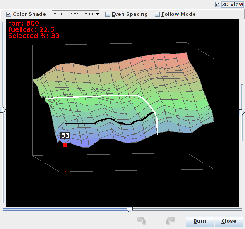This screenshot has height=229, width=245.
Task: Open the blackColorTheme dropdown
Action: [75, 14]
